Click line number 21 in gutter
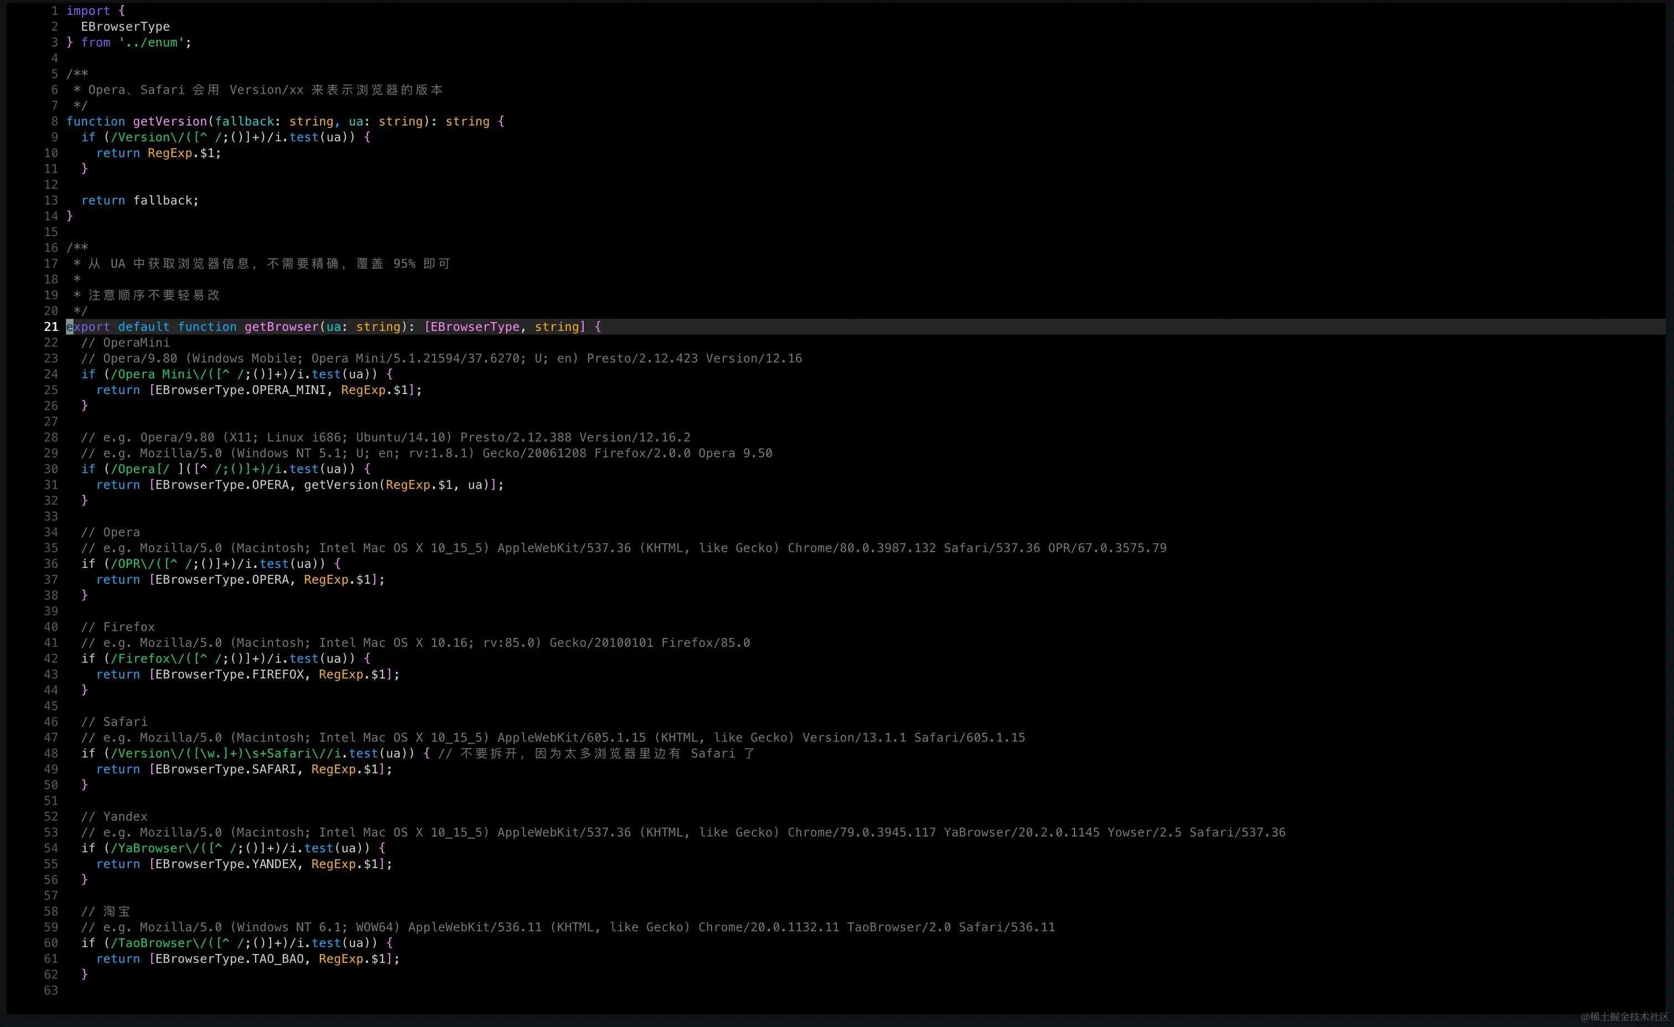1674x1027 pixels. coord(51,326)
